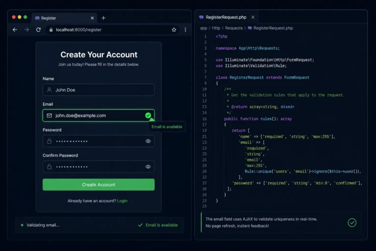Image resolution: width=376 pixels, height=251 pixels.
Task: Go back in the Register browser window
Action: (15, 30)
